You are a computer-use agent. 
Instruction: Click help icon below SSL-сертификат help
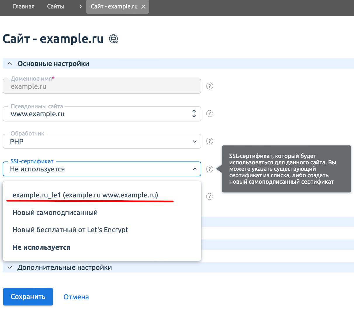(x=210, y=197)
